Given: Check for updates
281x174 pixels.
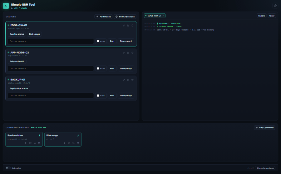Looking at the screenshot, I should (x=265, y=168).
